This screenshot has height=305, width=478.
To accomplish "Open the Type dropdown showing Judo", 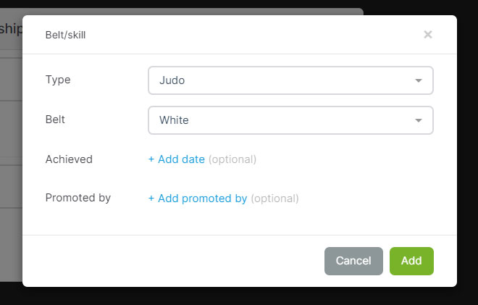I will pyautogui.click(x=290, y=80).
